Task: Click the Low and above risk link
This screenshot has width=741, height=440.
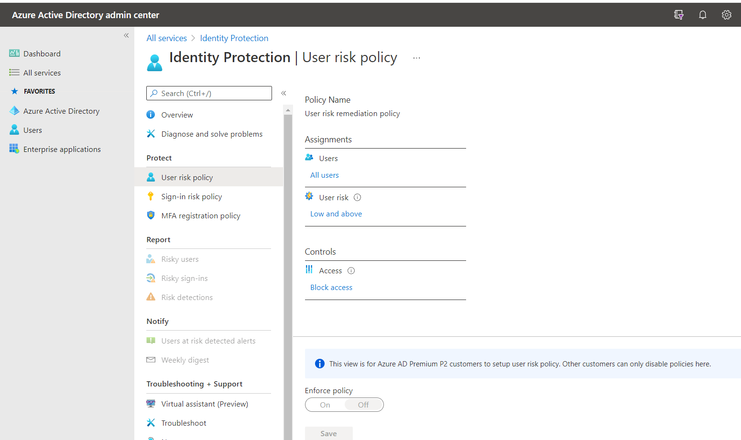Action: [x=336, y=214]
